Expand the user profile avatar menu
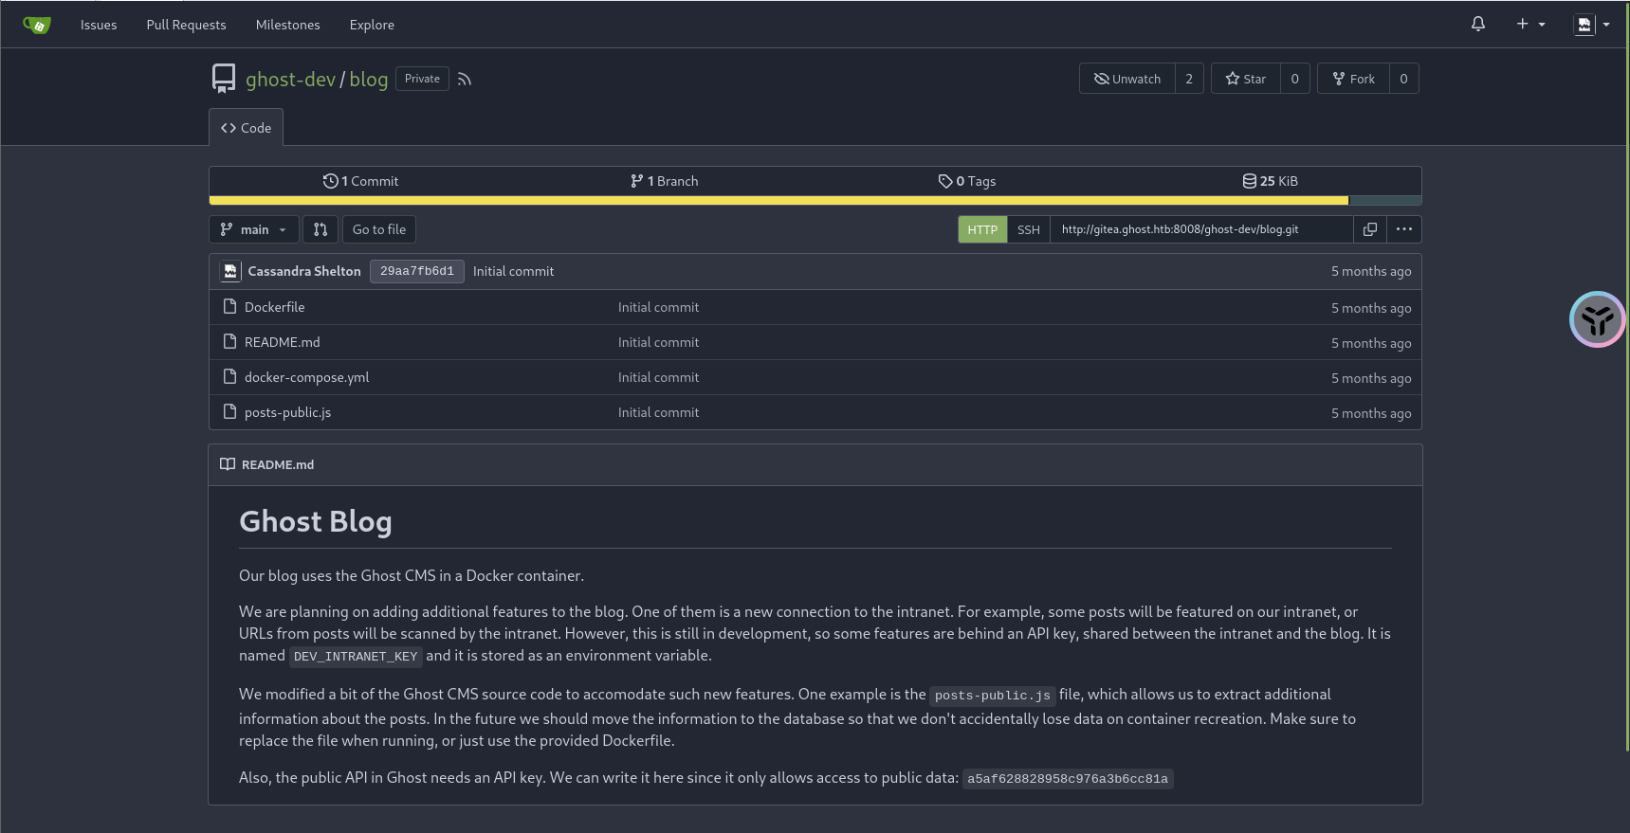This screenshot has width=1630, height=833. pos(1591,25)
